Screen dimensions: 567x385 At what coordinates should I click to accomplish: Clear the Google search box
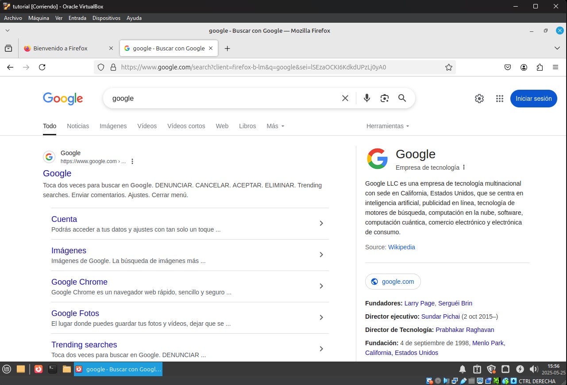click(345, 98)
